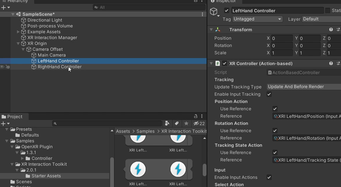The height and width of the screenshot is (187, 341).
Task: Open Update Tracking Type dropdown
Action: click(304, 87)
